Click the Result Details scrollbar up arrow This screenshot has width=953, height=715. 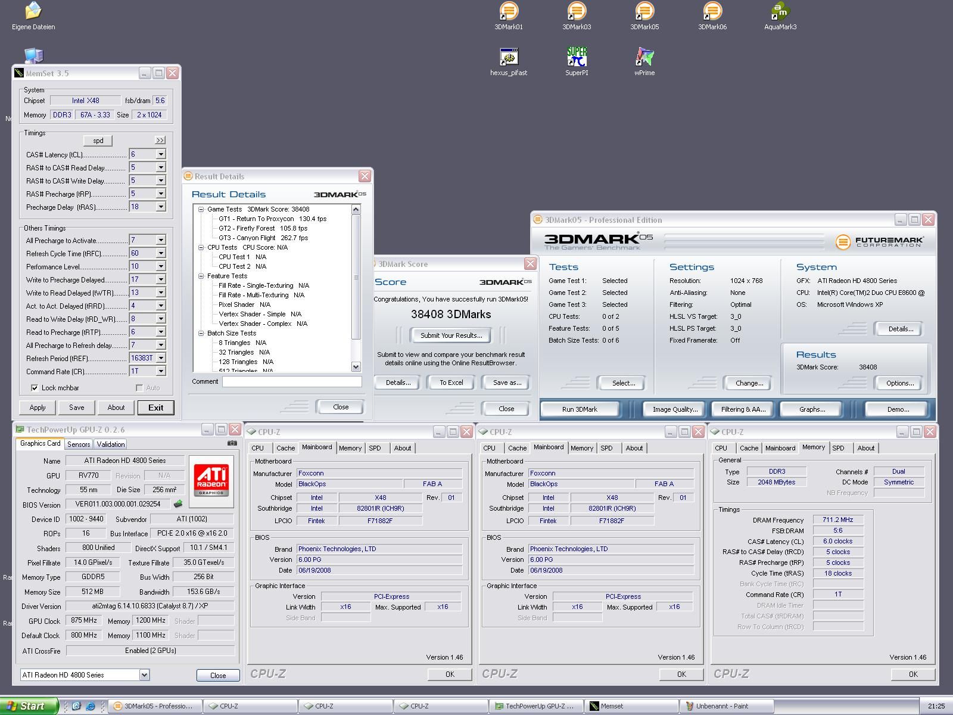pos(356,209)
